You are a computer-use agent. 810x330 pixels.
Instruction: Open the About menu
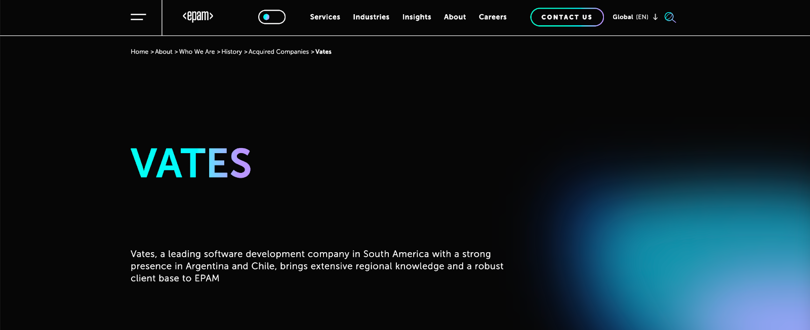[x=455, y=17]
